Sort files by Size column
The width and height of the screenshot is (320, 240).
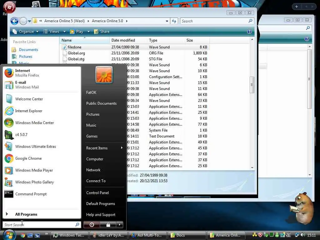coord(197,40)
